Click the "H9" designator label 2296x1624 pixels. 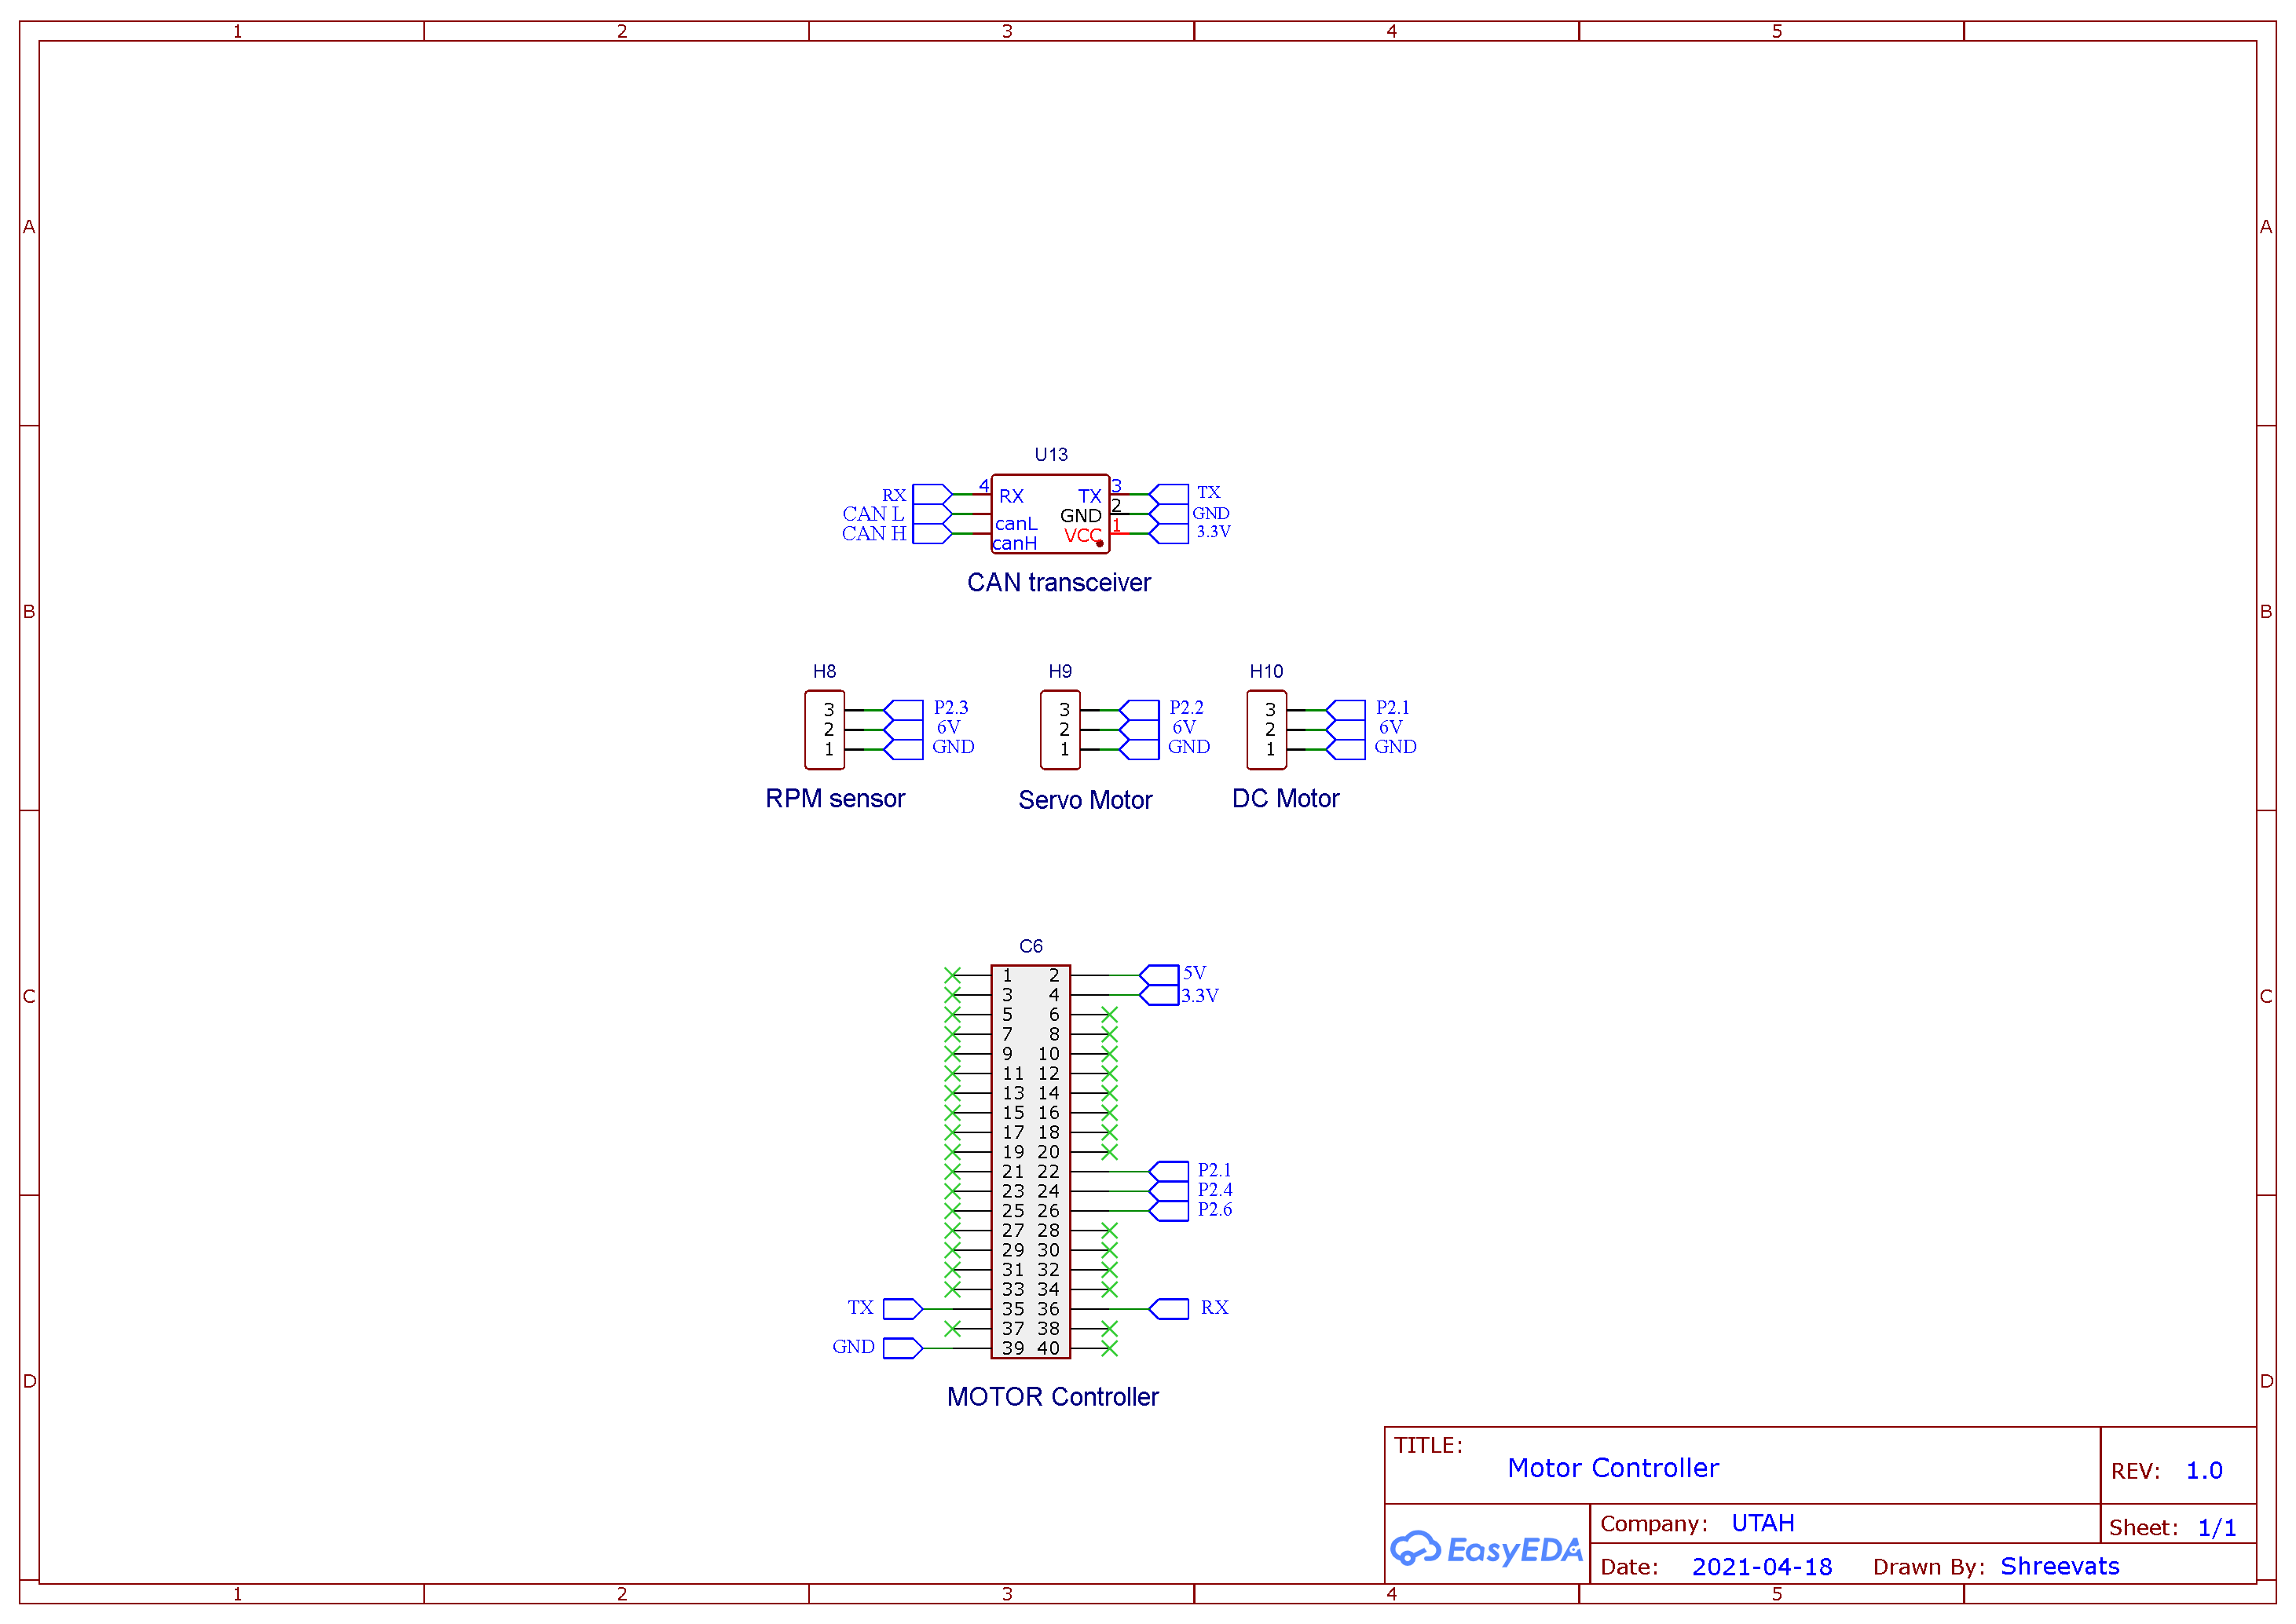click(1060, 671)
